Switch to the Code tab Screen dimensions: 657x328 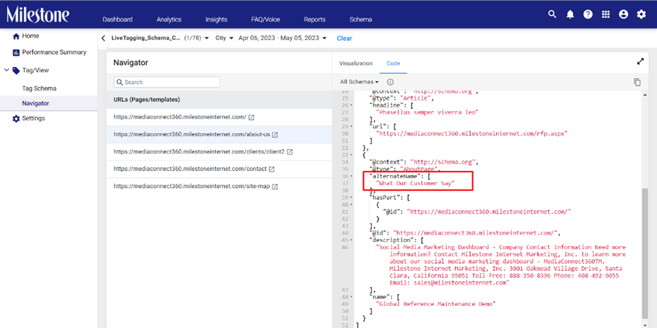[x=394, y=63]
